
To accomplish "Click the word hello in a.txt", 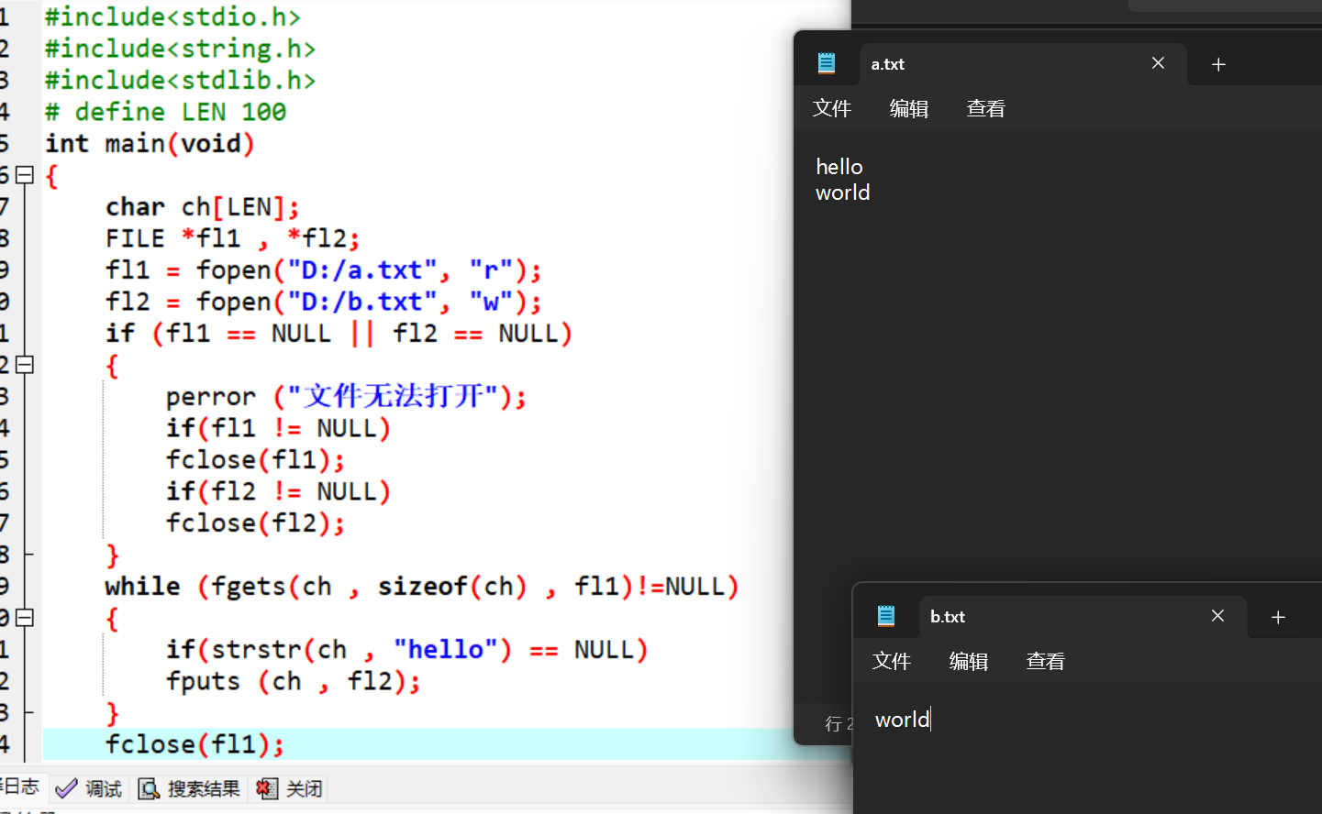I will [839, 167].
